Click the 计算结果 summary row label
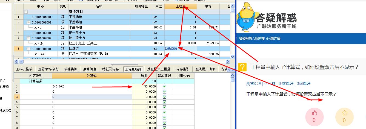This screenshot has height=129, width=366. click(36, 81)
